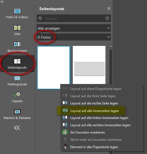Click the magnifier icon in the search field
The image size is (147, 154).
point(40,18)
